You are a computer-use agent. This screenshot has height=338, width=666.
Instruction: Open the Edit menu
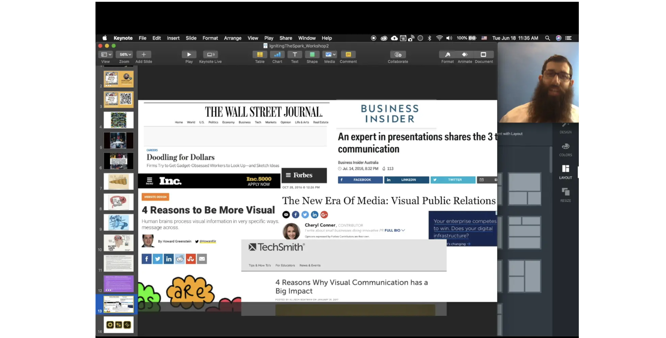tap(157, 38)
